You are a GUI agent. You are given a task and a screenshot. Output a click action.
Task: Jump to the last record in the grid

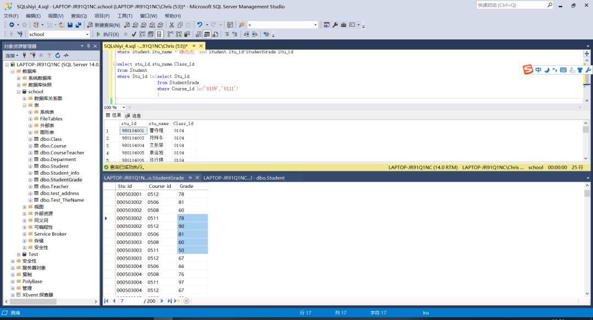coord(170,301)
